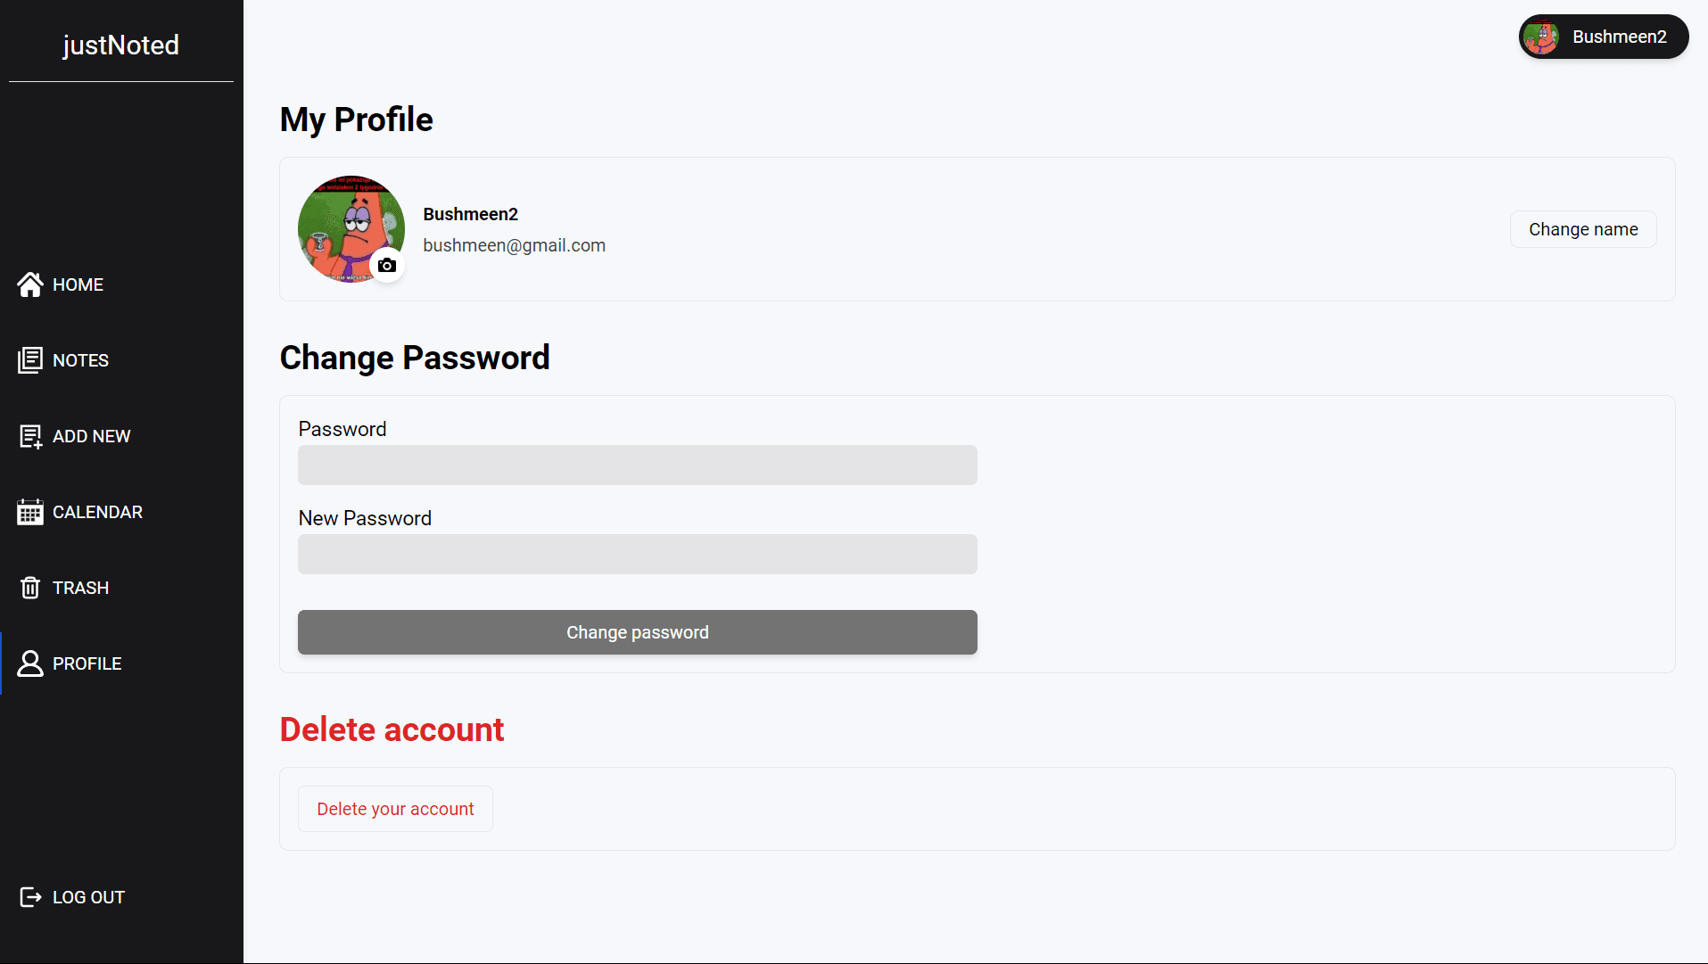Click the Delete your account button
Image resolution: width=1708 pixels, height=964 pixels.
point(395,809)
